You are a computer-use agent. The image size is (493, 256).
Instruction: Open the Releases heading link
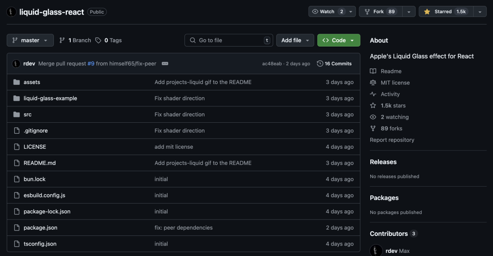383,162
